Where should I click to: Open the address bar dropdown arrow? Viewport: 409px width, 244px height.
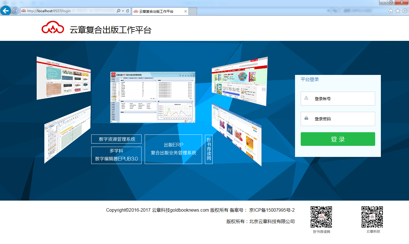click(123, 11)
